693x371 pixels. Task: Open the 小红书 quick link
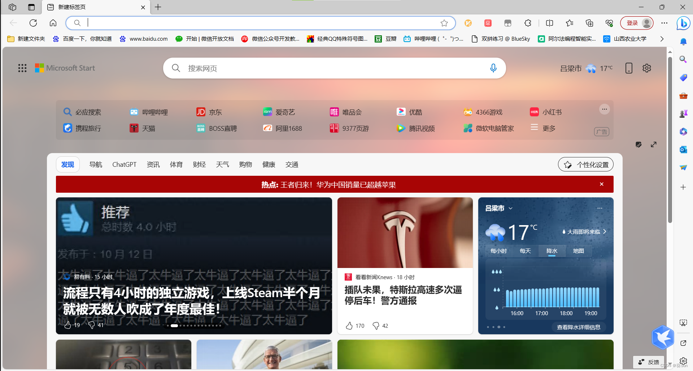coord(546,112)
